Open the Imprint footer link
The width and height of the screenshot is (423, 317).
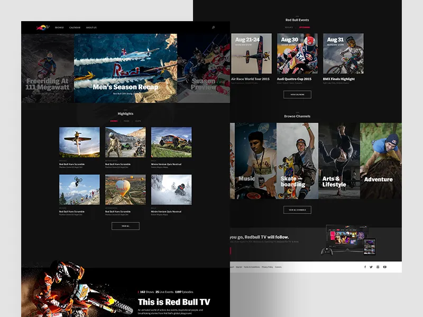tap(239, 267)
